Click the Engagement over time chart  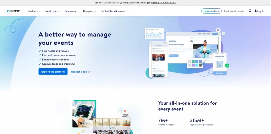154,34
